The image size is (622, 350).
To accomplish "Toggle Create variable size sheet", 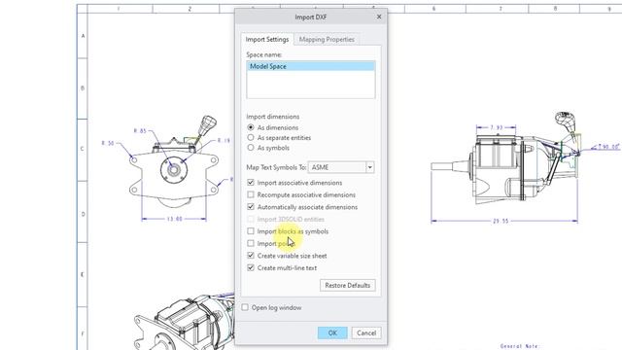I will (x=251, y=256).
